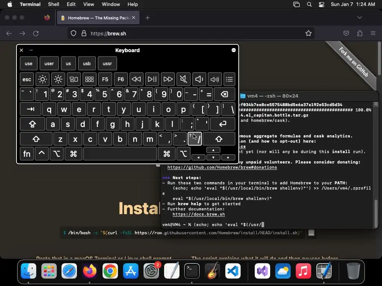382x286 pixels.
Task: Click the brew.sh address bar
Action: [x=191, y=33]
